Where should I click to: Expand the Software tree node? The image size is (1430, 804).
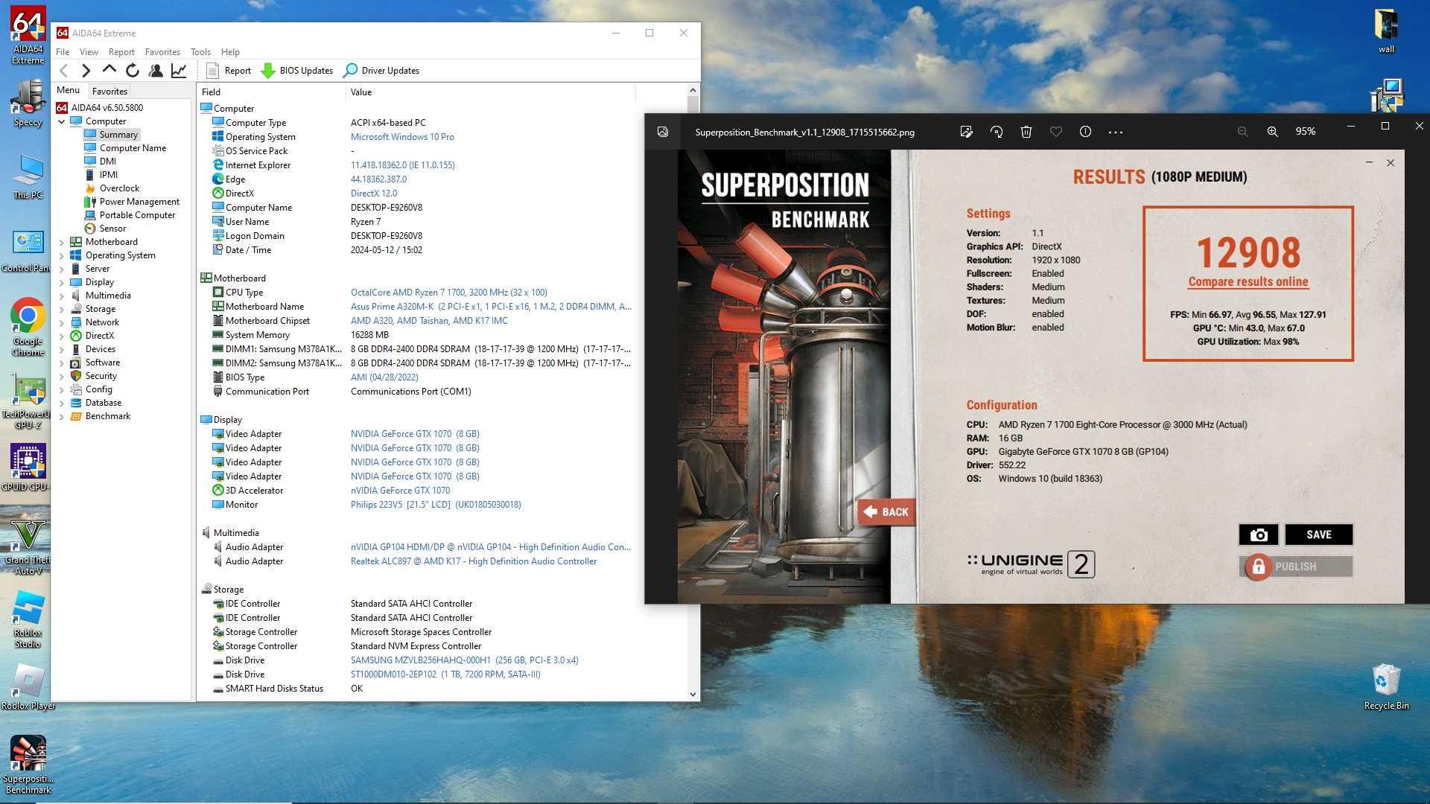click(x=62, y=363)
